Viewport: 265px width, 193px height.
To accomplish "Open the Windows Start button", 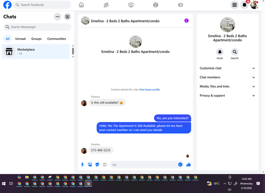I will pos(4,183).
